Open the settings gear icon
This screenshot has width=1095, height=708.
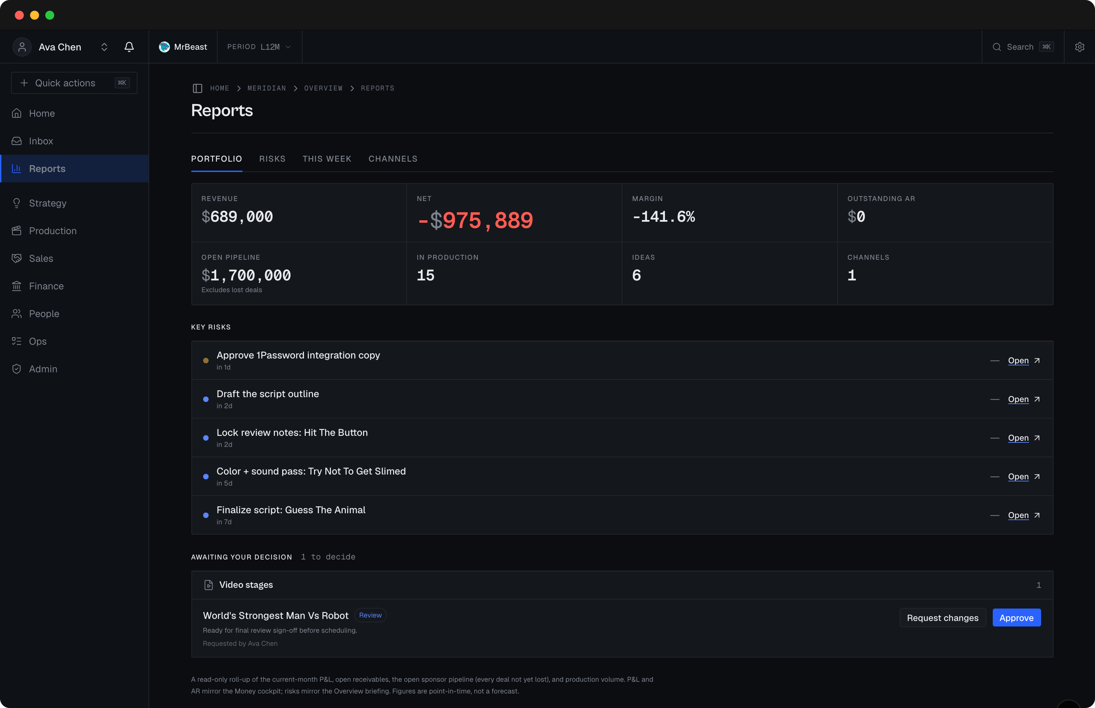1079,47
